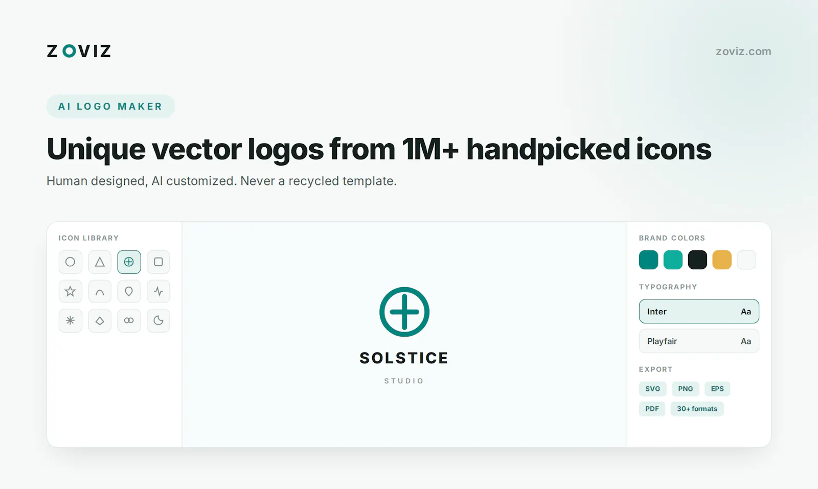Click the 30+ formats export chip
818x489 pixels.
click(697, 409)
